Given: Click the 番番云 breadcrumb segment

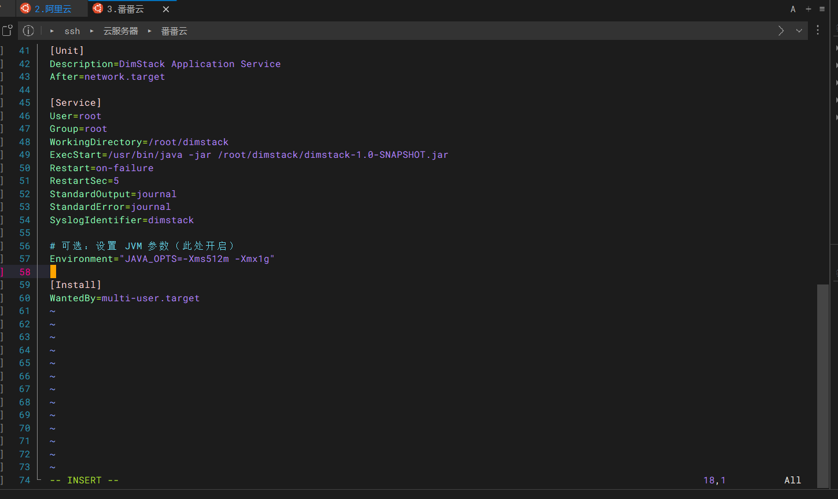Looking at the screenshot, I should (174, 31).
